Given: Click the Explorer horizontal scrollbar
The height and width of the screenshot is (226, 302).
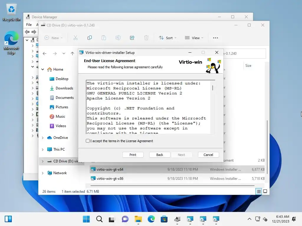Looking at the screenshot, I should tap(172, 186).
